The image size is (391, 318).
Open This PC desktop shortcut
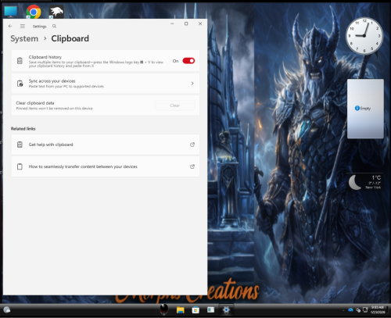click(11, 12)
